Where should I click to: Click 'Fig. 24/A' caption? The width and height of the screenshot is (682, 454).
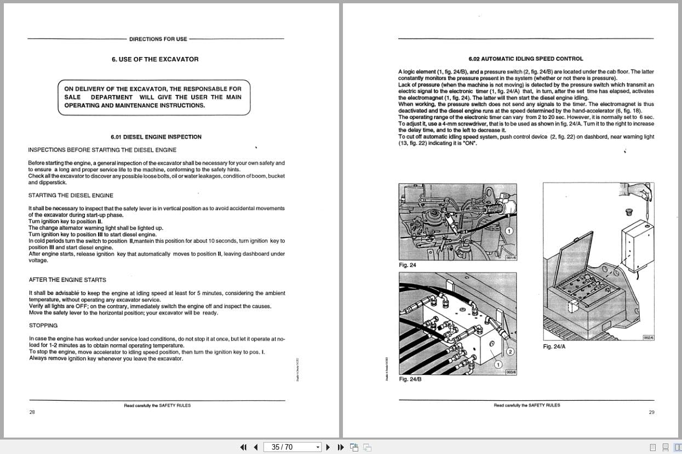coord(554,347)
